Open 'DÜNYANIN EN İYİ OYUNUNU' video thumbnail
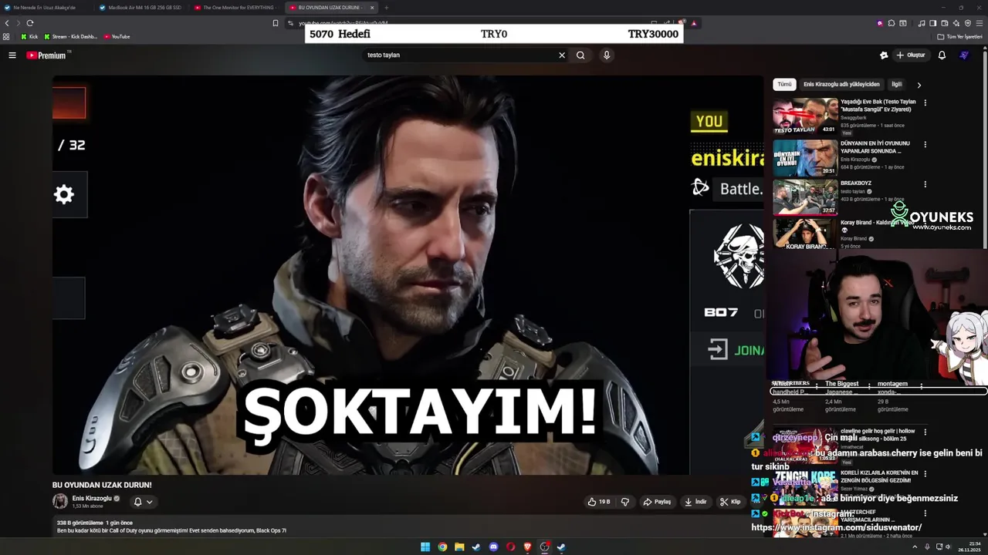The height and width of the screenshot is (555, 988). (805, 157)
